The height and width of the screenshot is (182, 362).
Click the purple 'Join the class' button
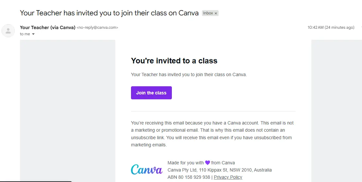[151, 93]
